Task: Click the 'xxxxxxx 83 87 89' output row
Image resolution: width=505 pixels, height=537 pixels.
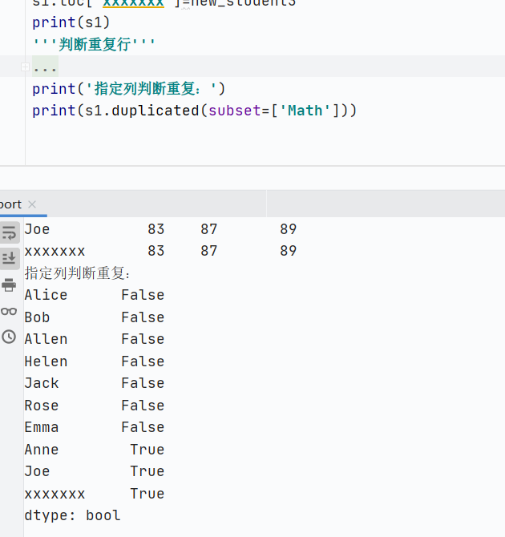Action: pyautogui.click(x=160, y=251)
